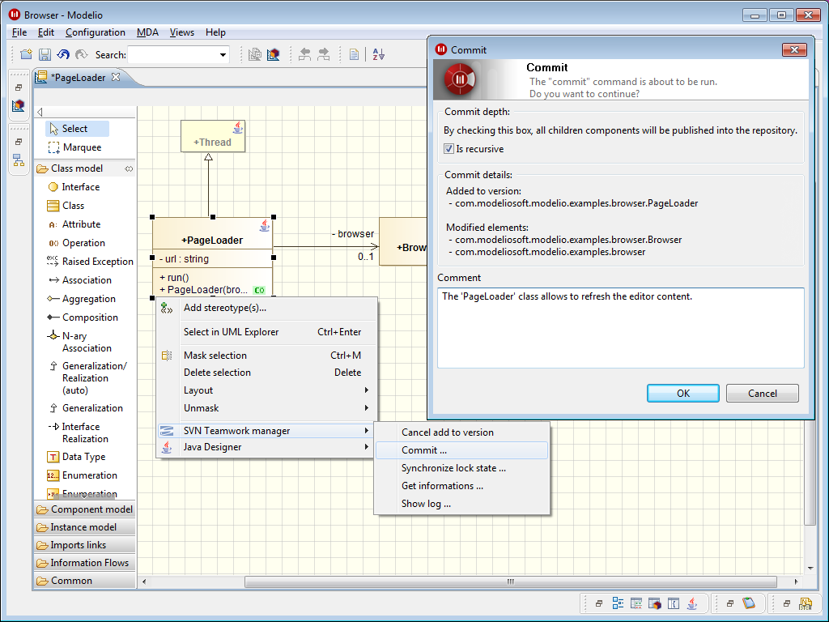Open the Java view icon in status bar
Screen dimensions: 829x622
pos(691,603)
